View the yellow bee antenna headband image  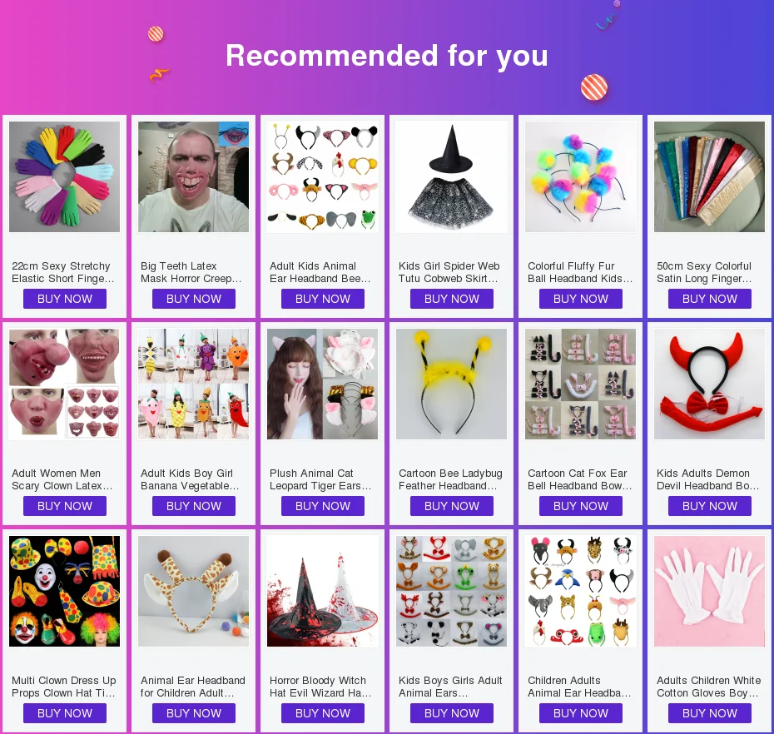coord(452,384)
